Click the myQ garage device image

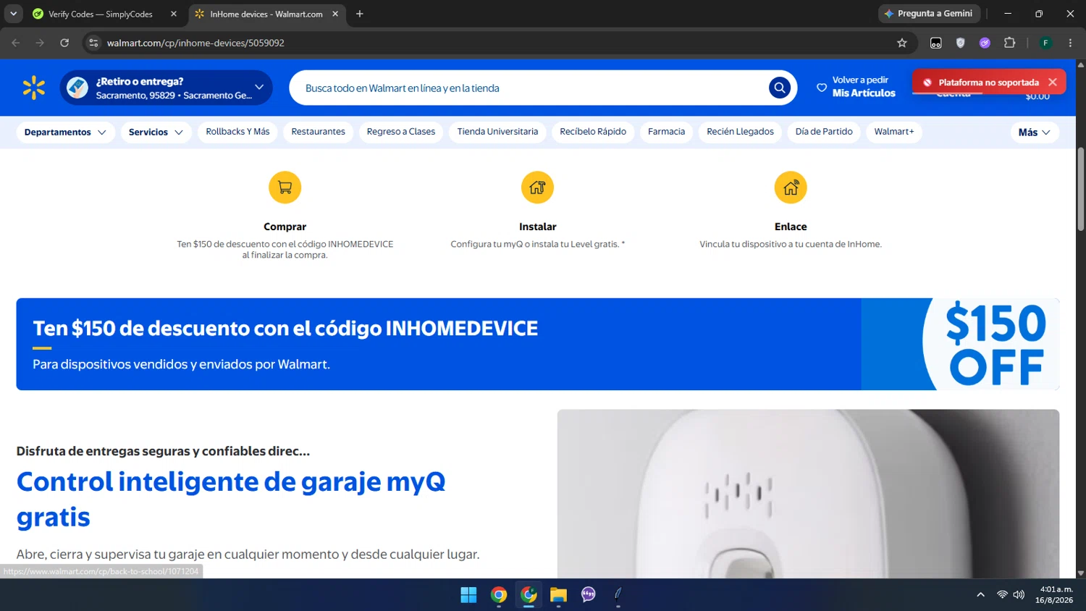click(x=808, y=494)
